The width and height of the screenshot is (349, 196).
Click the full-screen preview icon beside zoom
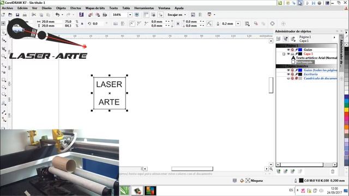(137, 15)
